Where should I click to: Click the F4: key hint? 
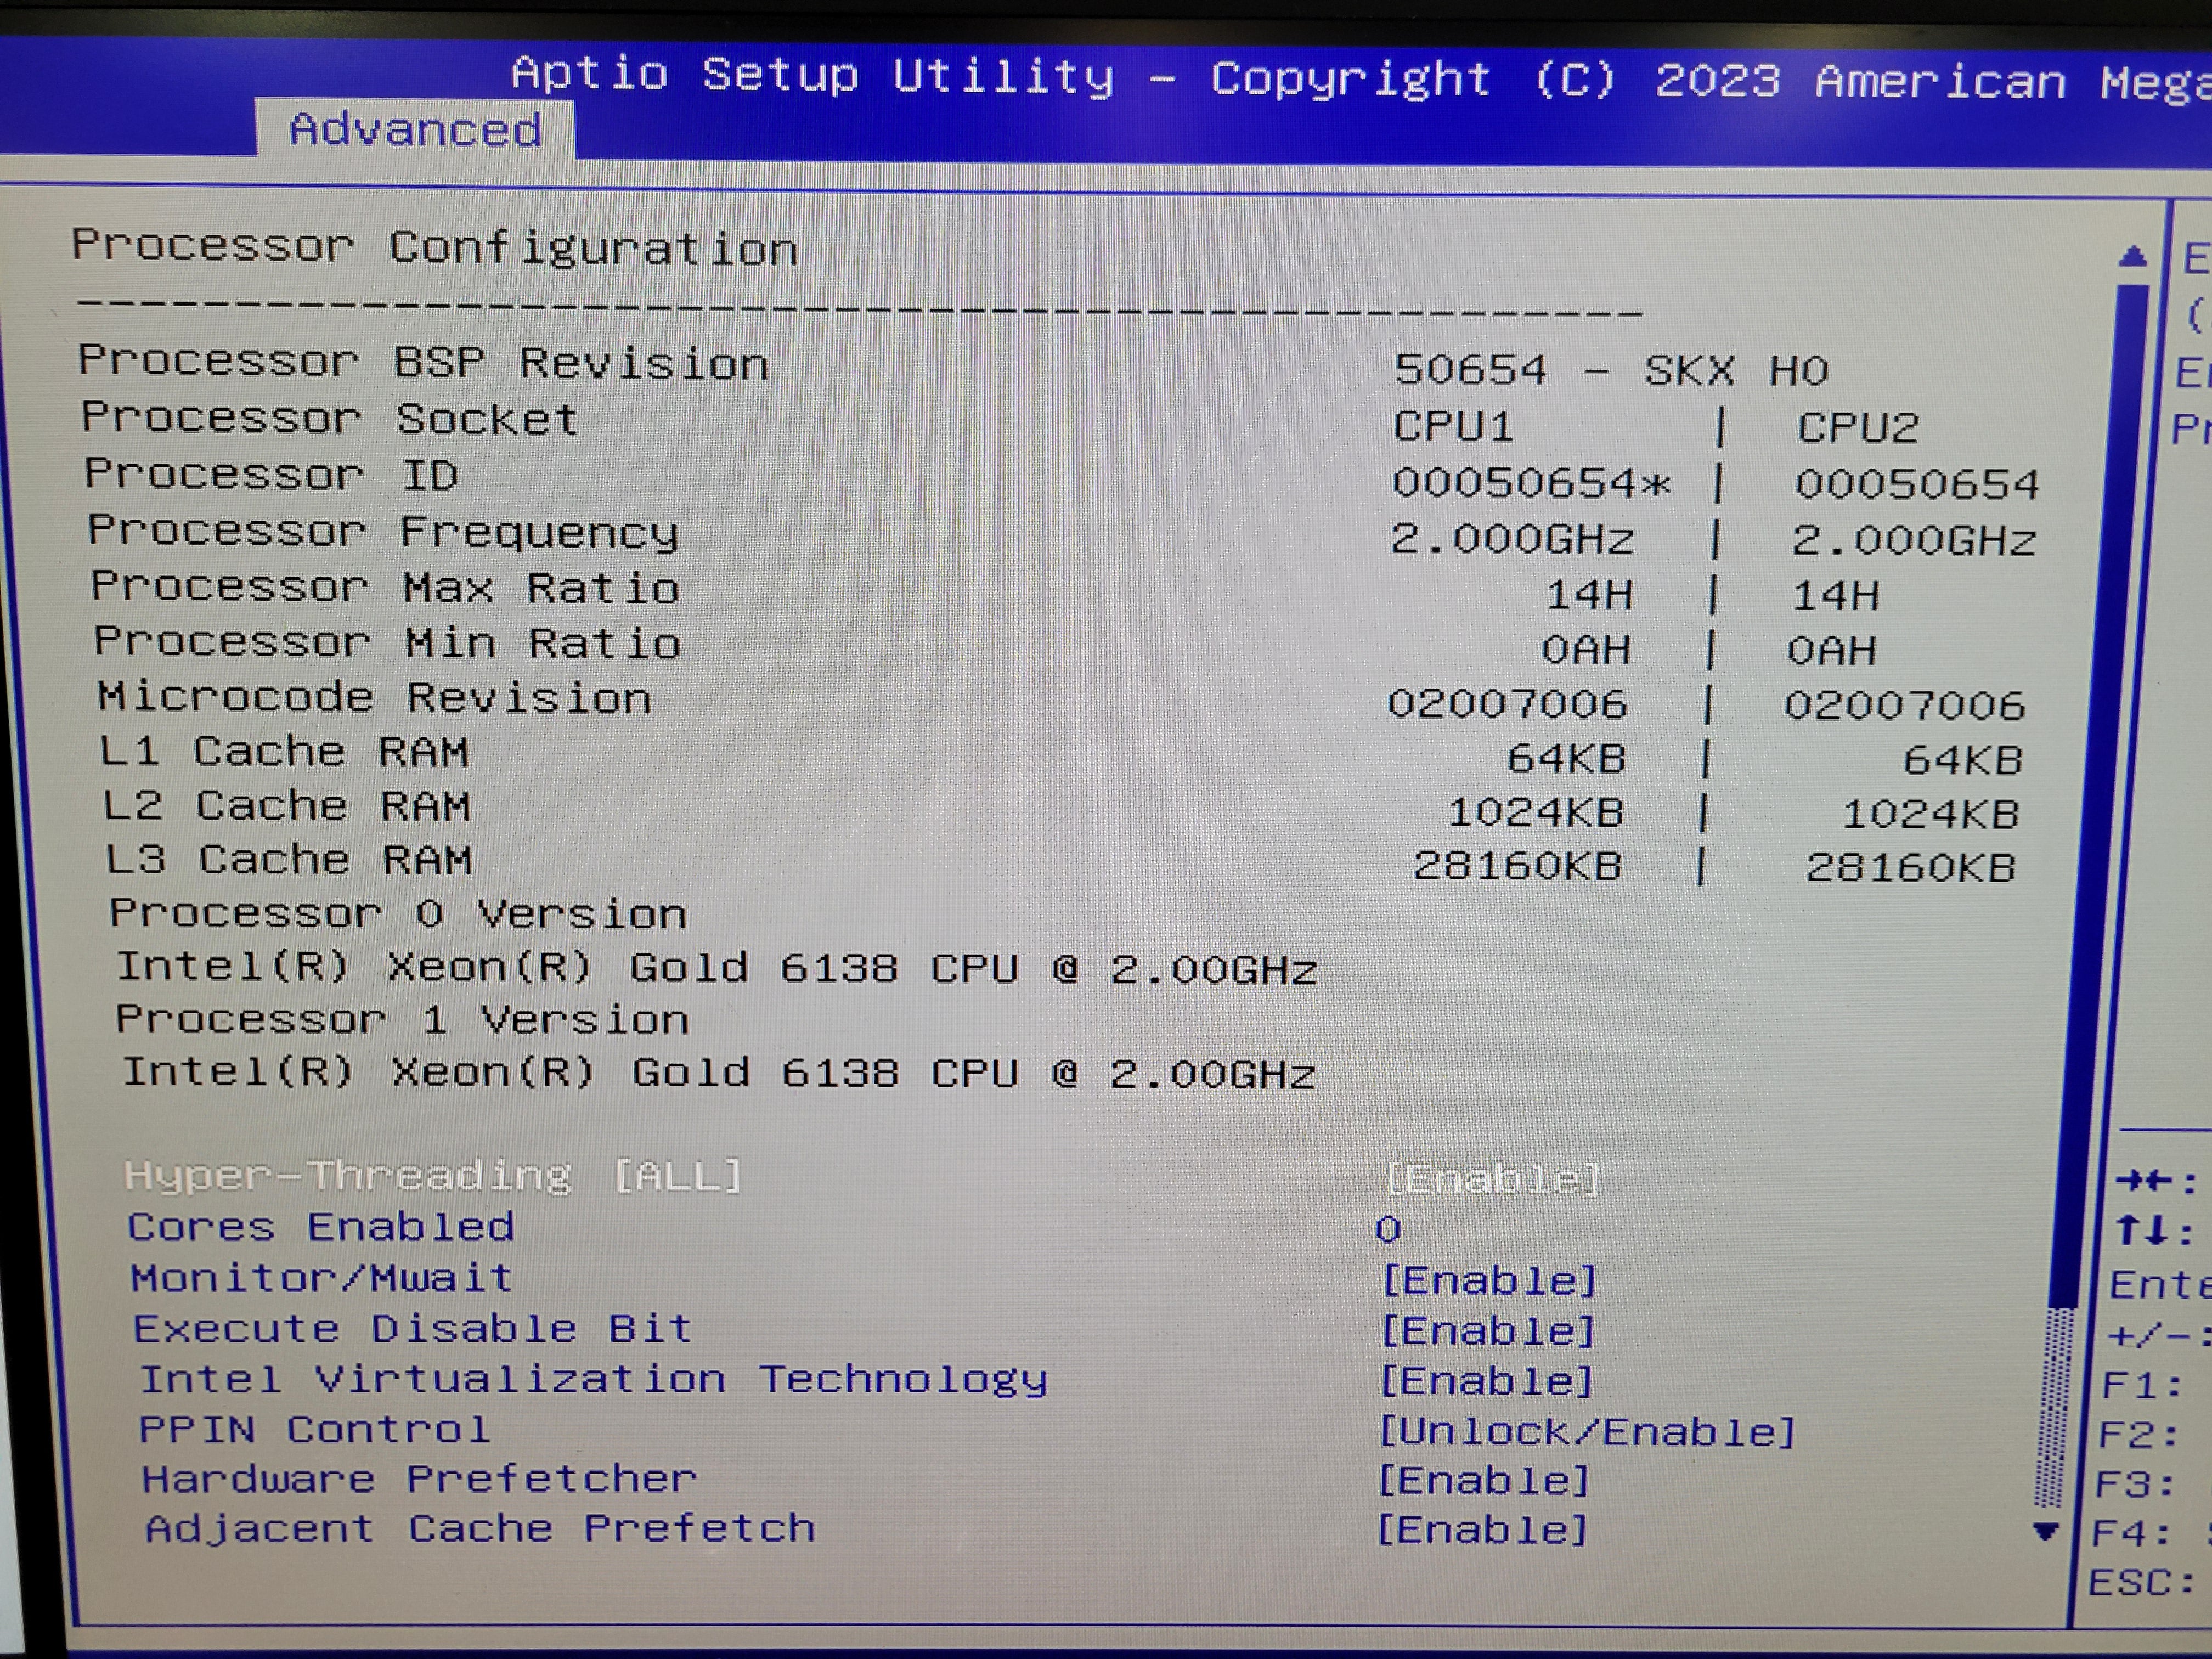click(2133, 1533)
